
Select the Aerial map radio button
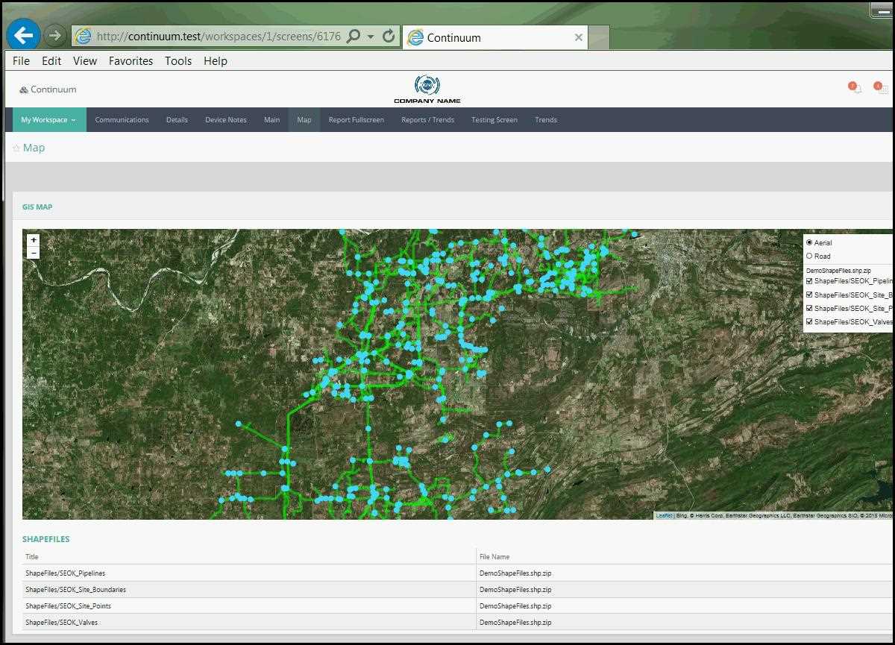click(x=809, y=242)
